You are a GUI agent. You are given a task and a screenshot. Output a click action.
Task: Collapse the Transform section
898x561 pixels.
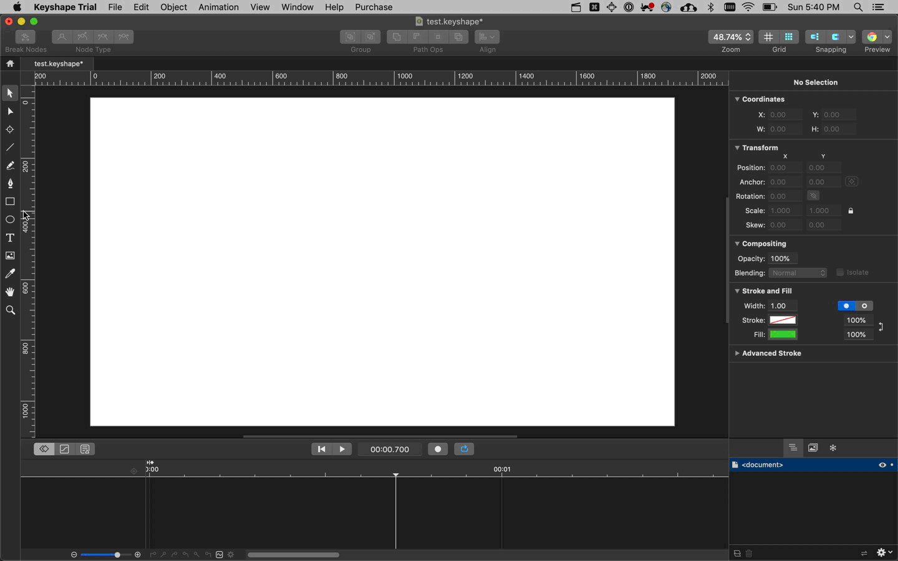[737, 148]
